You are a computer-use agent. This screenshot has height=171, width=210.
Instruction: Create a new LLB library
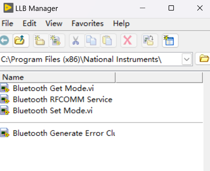(57, 41)
